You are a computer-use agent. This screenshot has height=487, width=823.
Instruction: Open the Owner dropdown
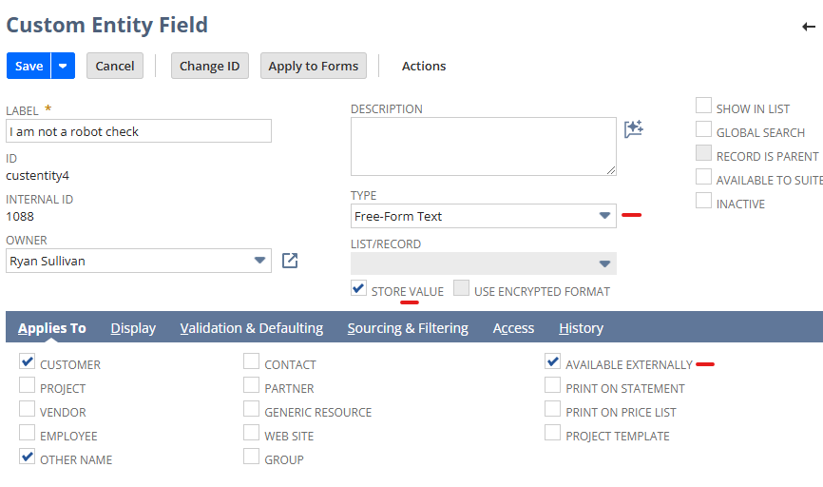coord(259,261)
